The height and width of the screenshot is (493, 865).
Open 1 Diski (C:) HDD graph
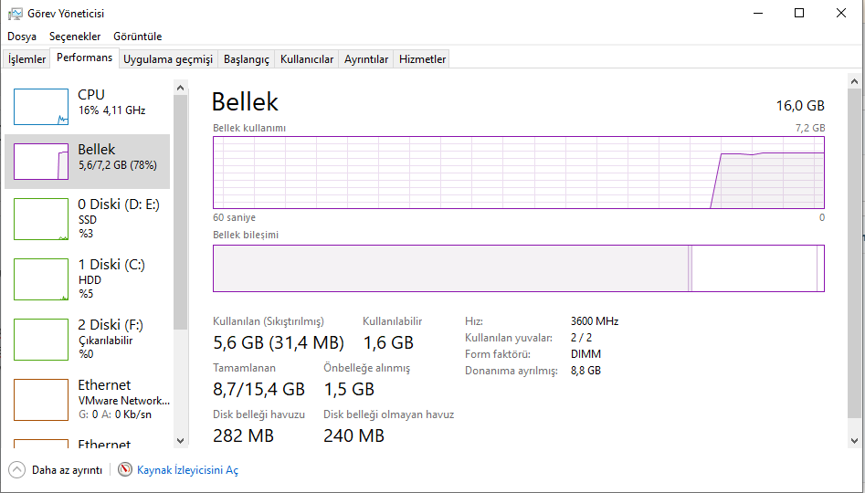pyautogui.click(x=41, y=279)
